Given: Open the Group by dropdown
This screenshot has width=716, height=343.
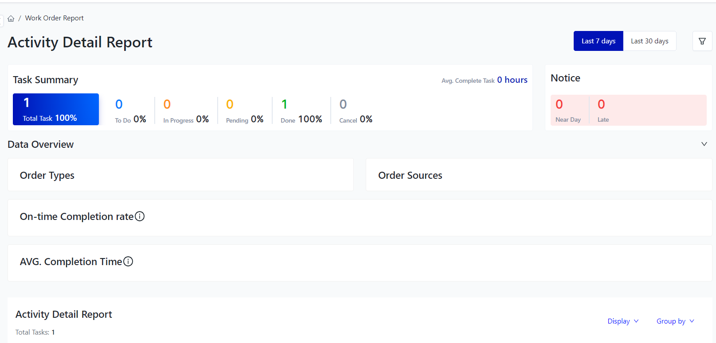Looking at the screenshot, I should (675, 321).
